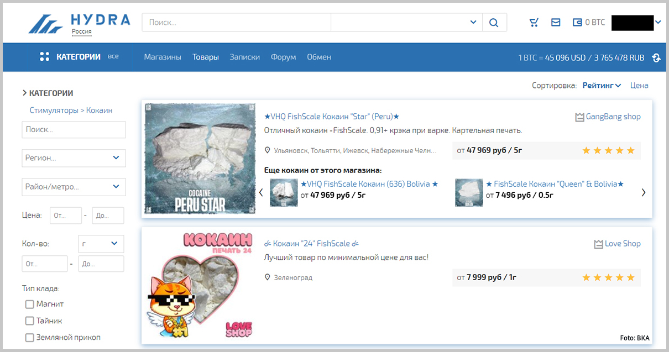Check the Магнит checkbox
Screen dimensions: 669x352
pos(30,304)
